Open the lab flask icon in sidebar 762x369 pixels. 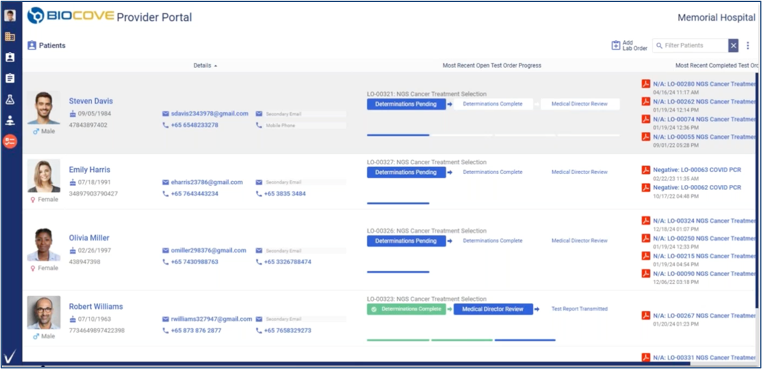[10, 99]
